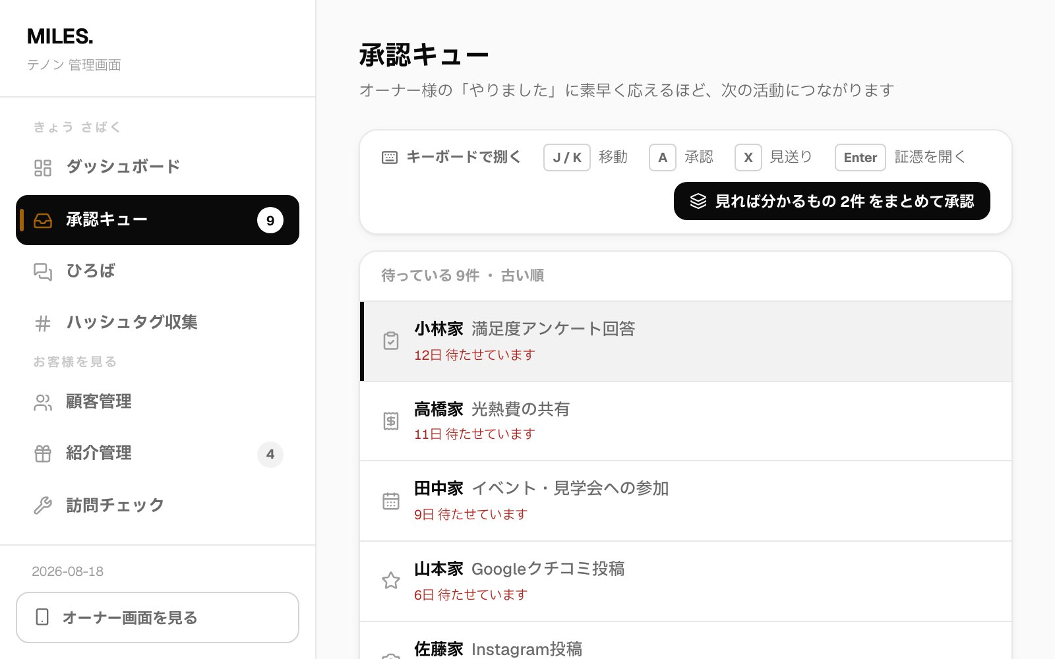Click the 9 badge on 承認キュー
1055x659 pixels.
coord(270,220)
